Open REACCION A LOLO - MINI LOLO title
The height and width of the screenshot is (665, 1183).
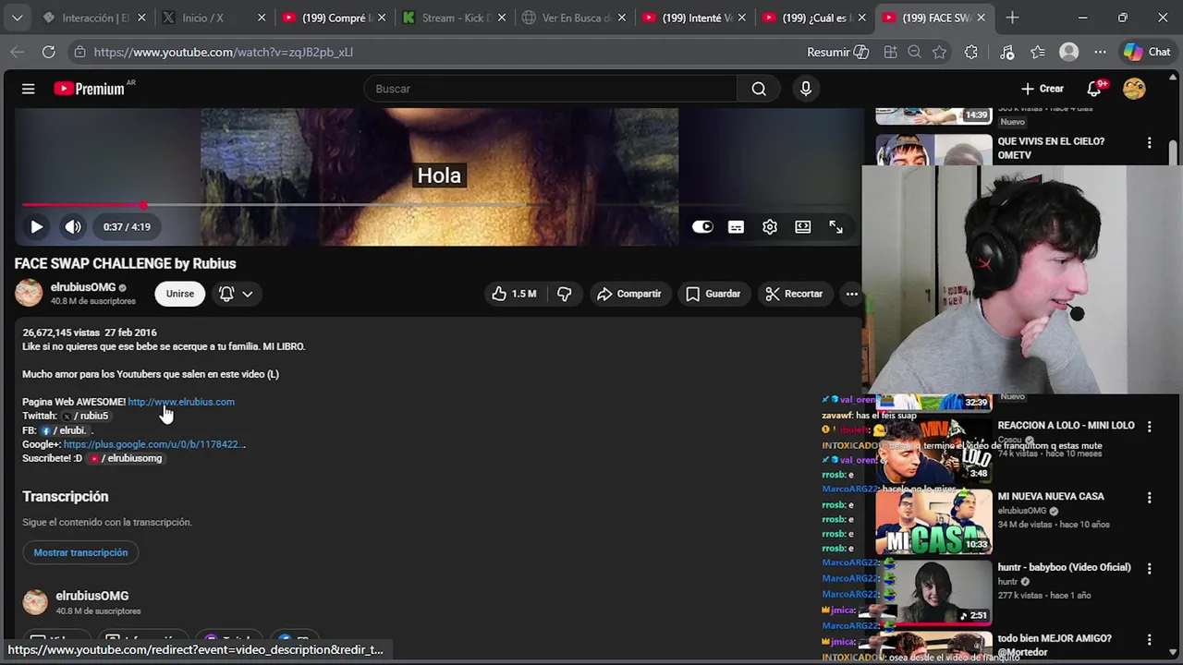(1066, 426)
